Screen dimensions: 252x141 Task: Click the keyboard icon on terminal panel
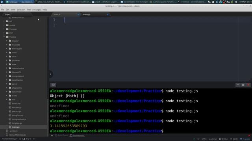(x=53, y=85)
